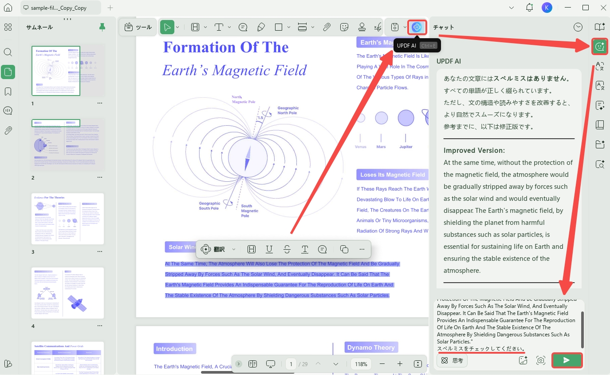Start slideshow presentation icon in bottom bar
This screenshot has width=610, height=375.
pos(270,364)
